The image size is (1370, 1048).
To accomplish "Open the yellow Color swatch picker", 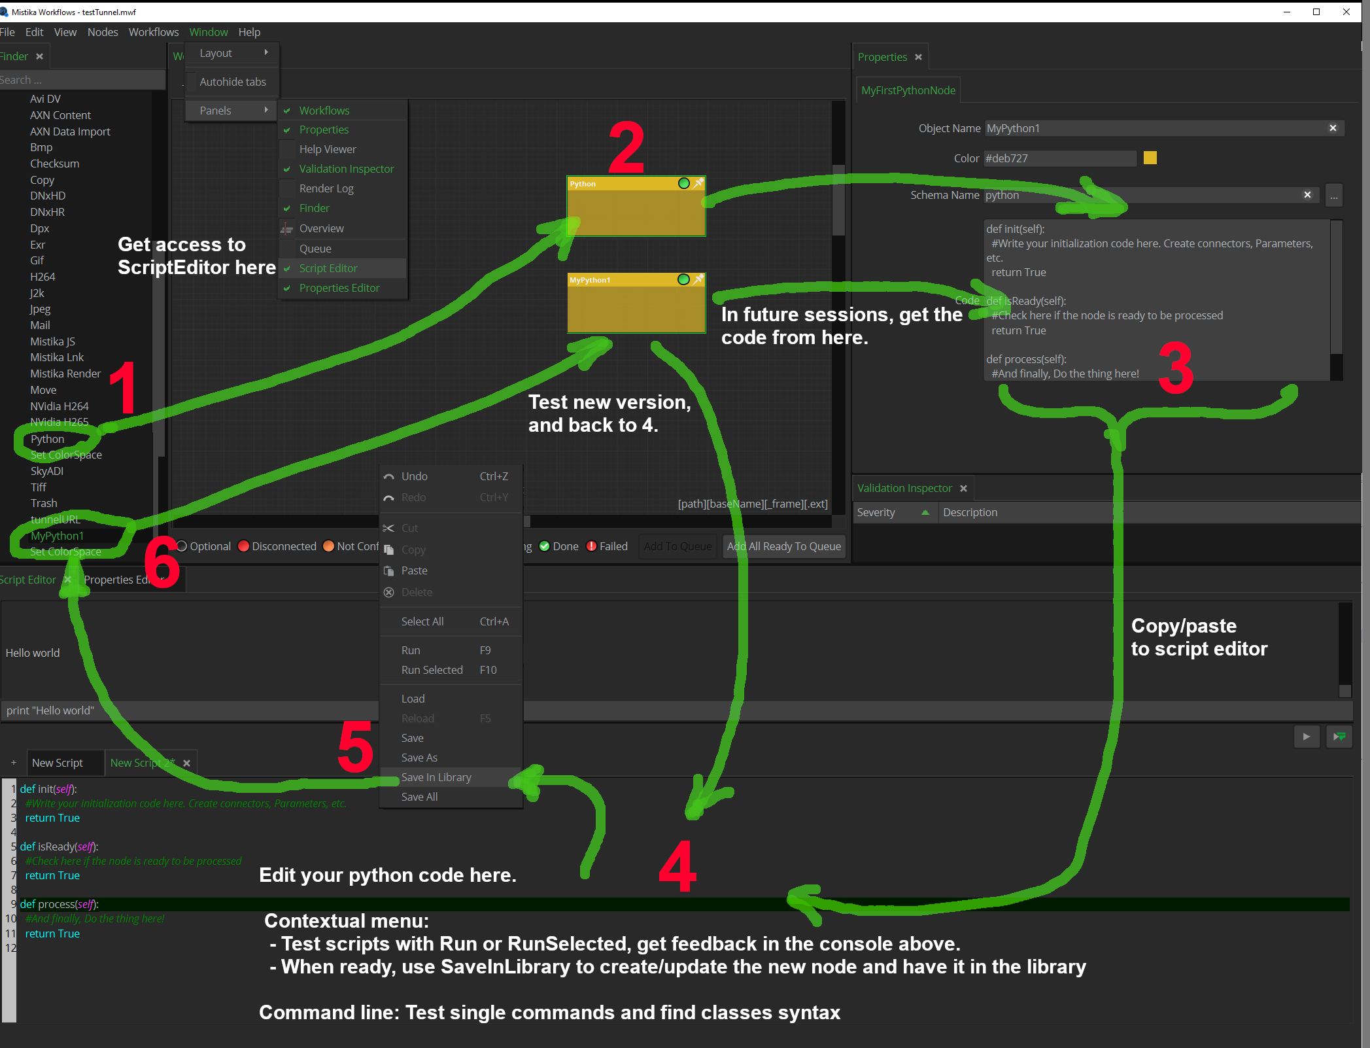I will (1150, 158).
